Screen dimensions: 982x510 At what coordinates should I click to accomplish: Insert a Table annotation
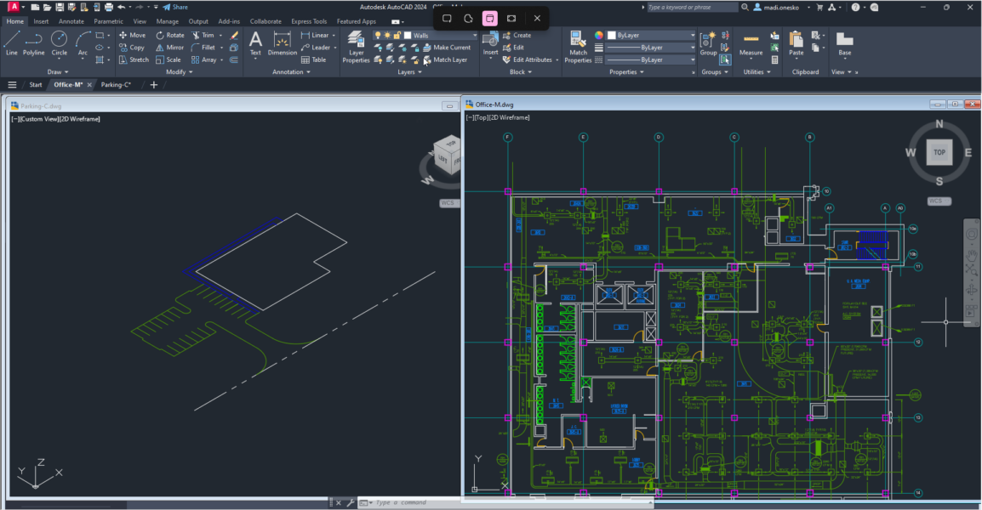click(313, 60)
